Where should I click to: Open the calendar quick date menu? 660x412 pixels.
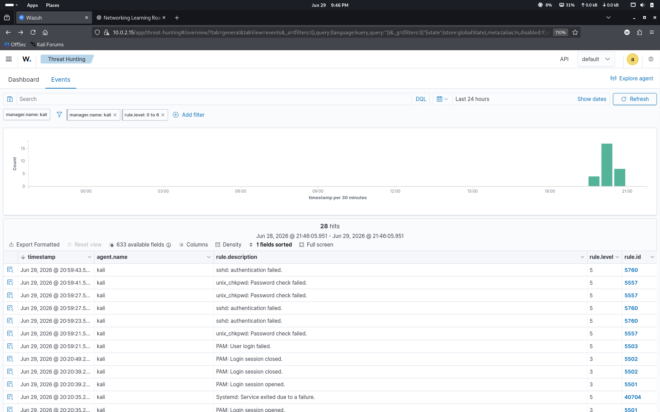pyautogui.click(x=442, y=99)
